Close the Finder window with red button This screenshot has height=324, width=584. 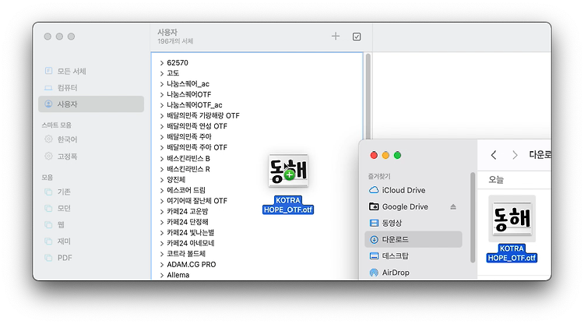[x=374, y=155]
